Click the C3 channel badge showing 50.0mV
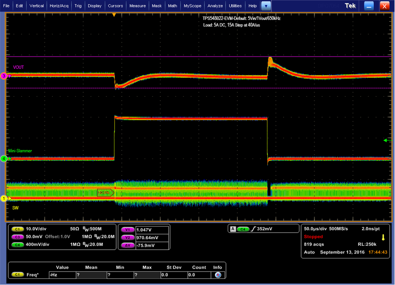This screenshot has height=285, width=395. click(x=17, y=236)
